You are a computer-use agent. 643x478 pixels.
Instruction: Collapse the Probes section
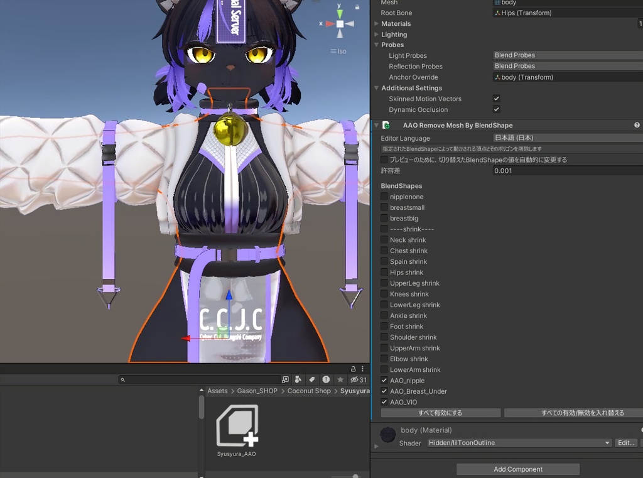coord(377,45)
